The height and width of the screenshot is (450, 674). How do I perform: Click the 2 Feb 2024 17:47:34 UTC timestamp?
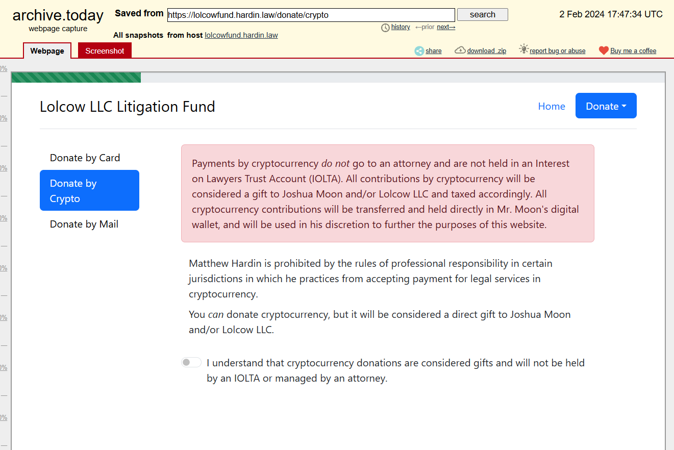click(611, 14)
